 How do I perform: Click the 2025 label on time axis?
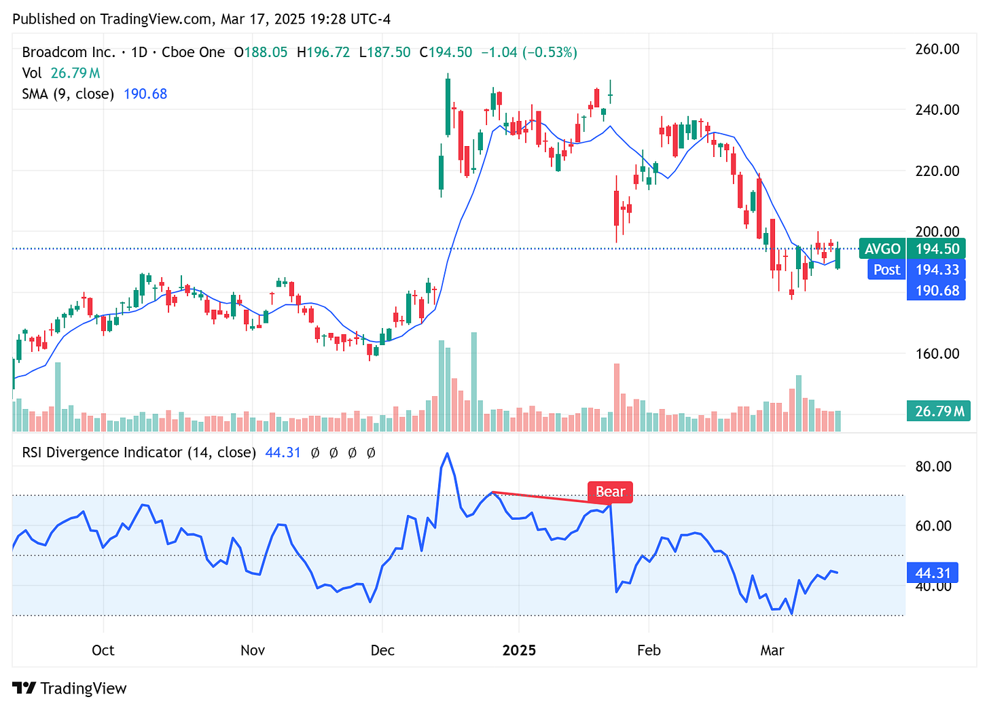tap(520, 650)
